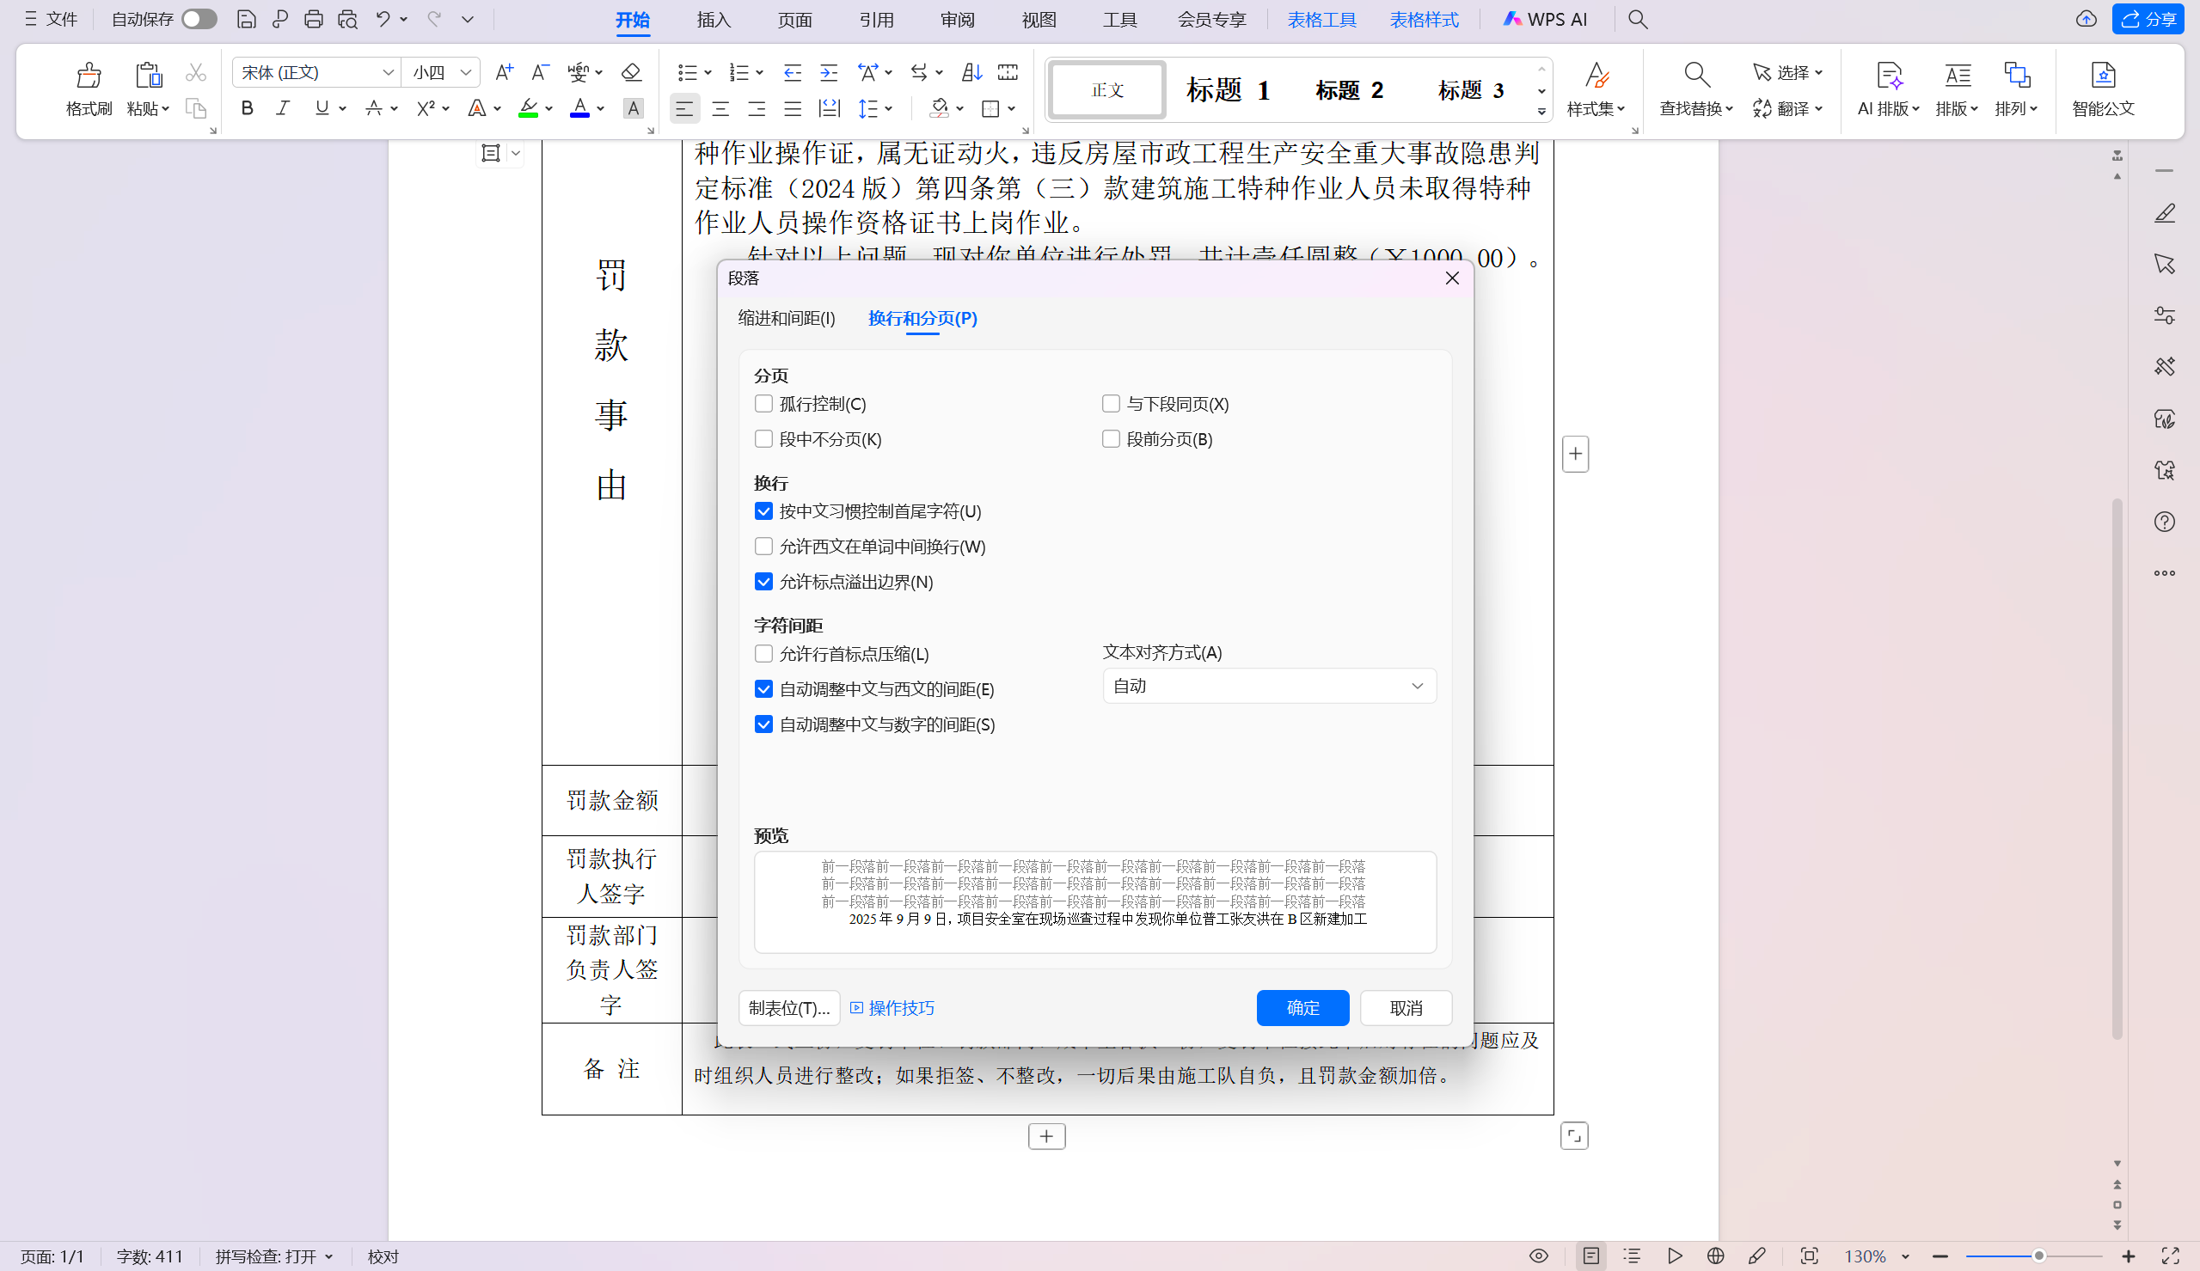This screenshot has height=1271, width=2200.
Task: Open Find and Replace (查找替换) tool
Action: click(1695, 89)
